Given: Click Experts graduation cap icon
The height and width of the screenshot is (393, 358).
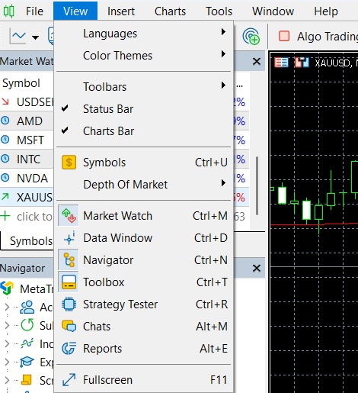Looking at the screenshot, I should pos(27,362).
